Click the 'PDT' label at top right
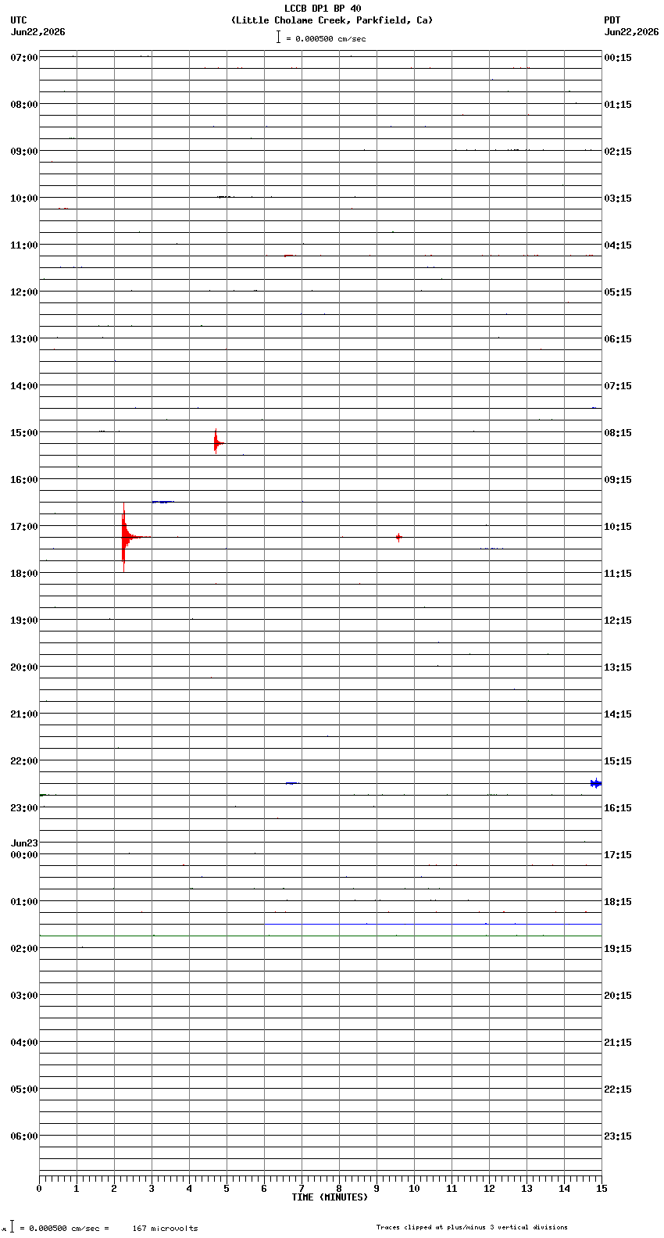Viewport: 664px width, 1238px height. coord(612,20)
